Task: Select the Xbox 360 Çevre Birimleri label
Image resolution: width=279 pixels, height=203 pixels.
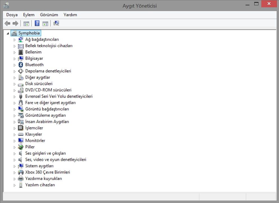Action: pos(48,172)
